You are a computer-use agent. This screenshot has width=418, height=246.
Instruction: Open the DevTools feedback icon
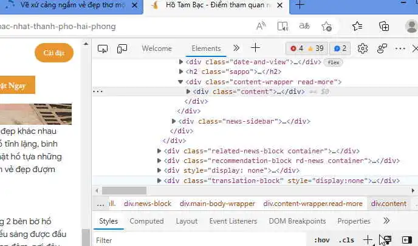click(x=382, y=48)
